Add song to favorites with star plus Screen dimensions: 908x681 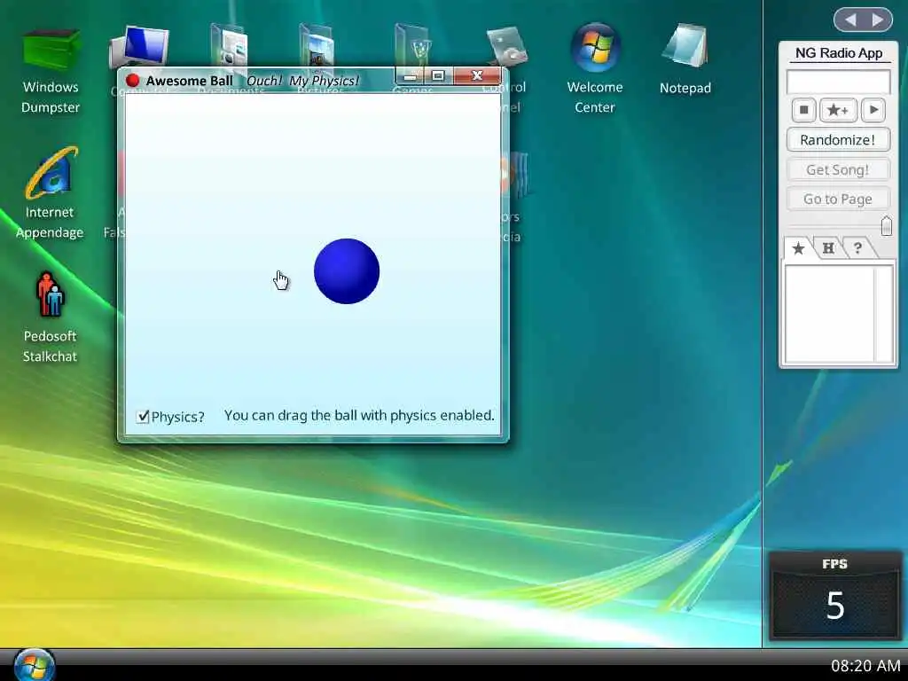pyautogui.click(x=838, y=110)
